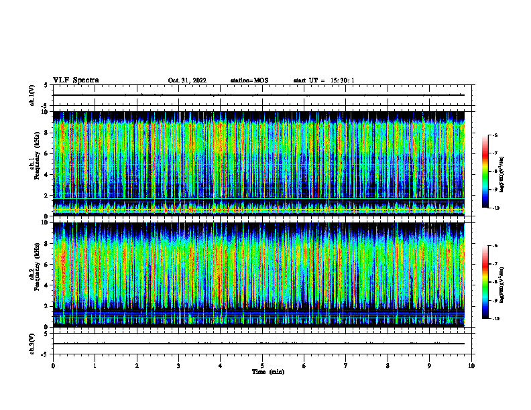Click the ch.1 voltage waveform trace
The width and height of the screenshot is (531, 410).
point(259,95)
